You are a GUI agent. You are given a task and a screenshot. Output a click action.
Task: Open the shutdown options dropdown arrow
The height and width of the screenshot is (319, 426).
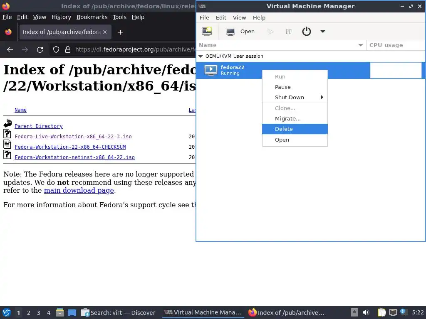[x=323, y=32]
